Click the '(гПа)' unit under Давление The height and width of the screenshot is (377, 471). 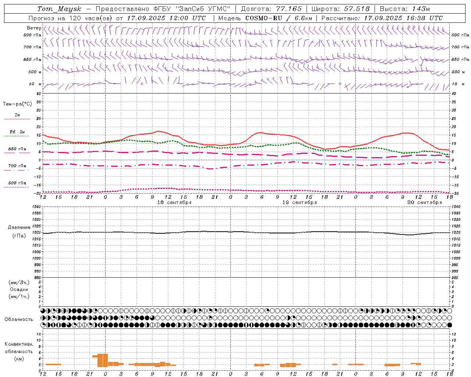[x=19, y=236]
